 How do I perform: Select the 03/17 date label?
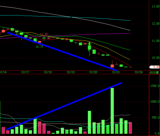pyautogui.click(x=25, y=72)
